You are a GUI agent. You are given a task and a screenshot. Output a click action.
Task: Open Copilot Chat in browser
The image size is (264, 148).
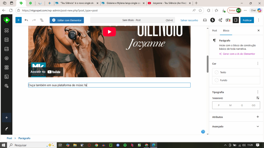point(256,10)
